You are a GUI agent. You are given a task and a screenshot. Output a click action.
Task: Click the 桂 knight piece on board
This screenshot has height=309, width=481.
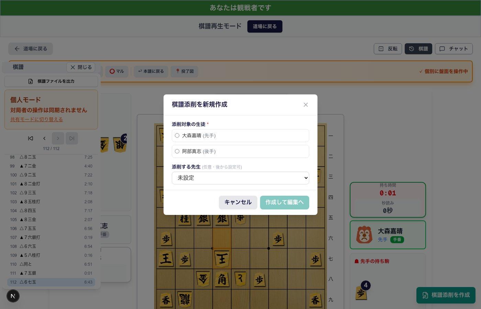pos(185,219)
